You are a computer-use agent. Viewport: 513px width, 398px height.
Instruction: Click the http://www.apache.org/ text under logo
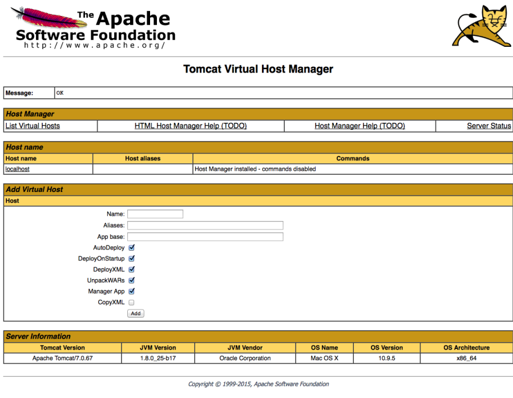point(95,45)
